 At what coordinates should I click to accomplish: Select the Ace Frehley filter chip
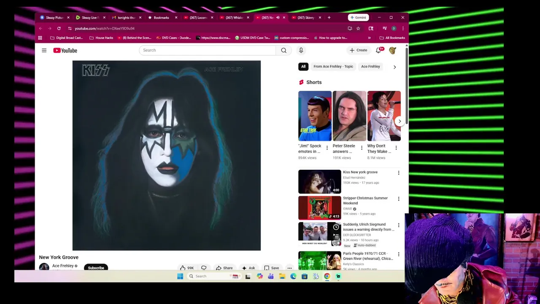click(x=370, y=66)
